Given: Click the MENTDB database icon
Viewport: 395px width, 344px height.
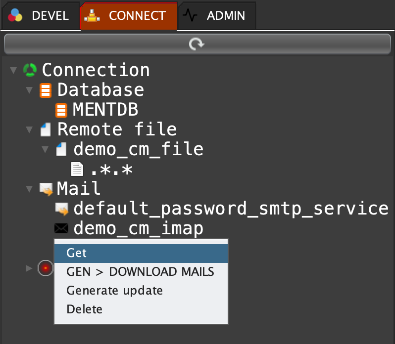Looking at the screenshot, I should coord(61,110).
